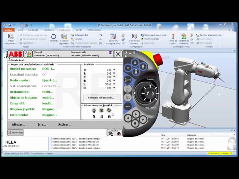Image resolution: width=239 pixels, height=179 pixels.
Task: Switch to the Simulación tab
Action: pos(49,30)
